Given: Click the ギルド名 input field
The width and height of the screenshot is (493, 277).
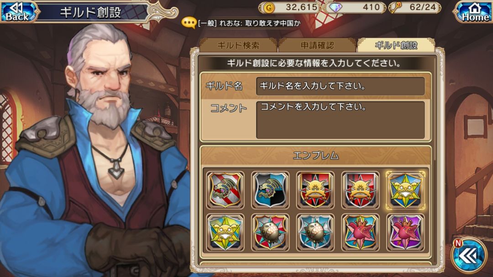Looking at the screenshot, I should pyautogui.click(x=341, y=86).
